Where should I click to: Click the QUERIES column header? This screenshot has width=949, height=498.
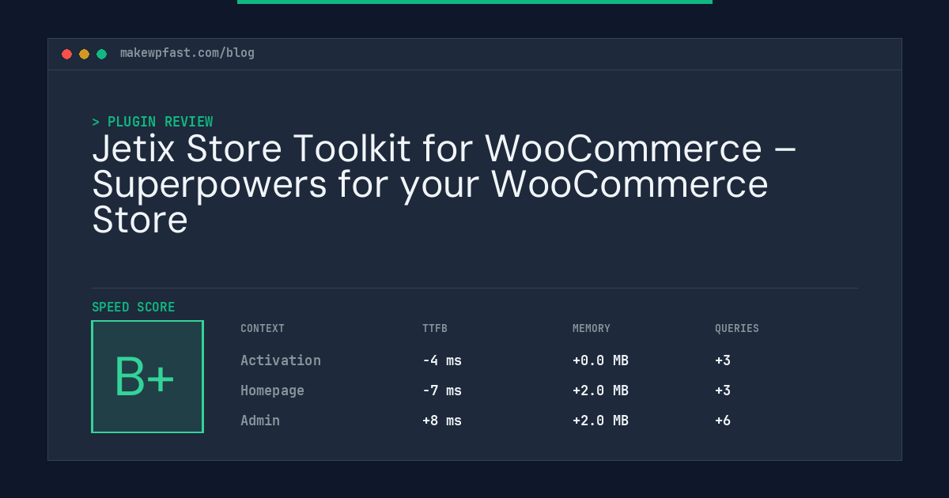coord(737,328)
